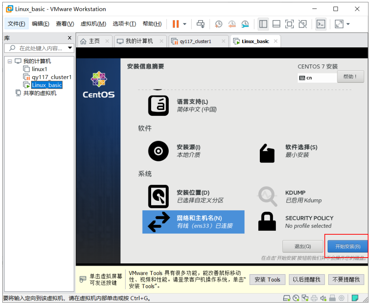Click the 以后提醒我 button

coord(307,280)
